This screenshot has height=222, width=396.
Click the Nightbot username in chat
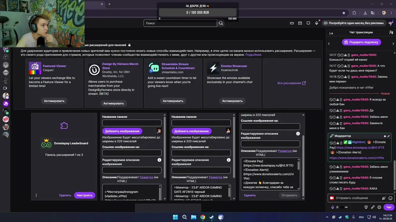[x=359, y=142]
